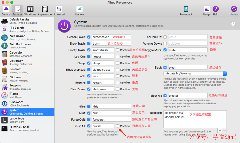Image resolution: width=240 pixels, height=143 pixels.
Task: Toggle the Hide keyword checkbox
Action: click(89, 107)
